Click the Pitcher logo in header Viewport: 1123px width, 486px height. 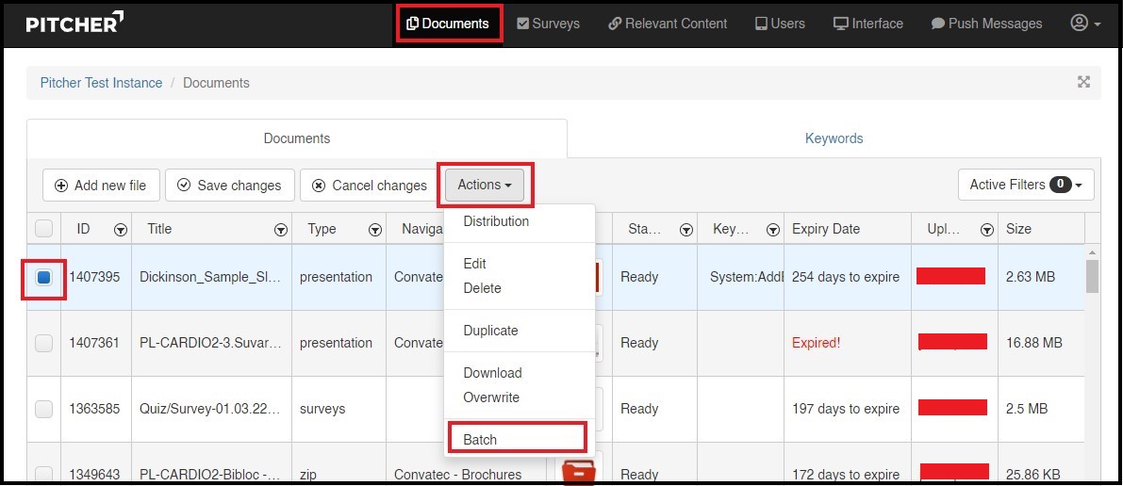coord(74,24)
